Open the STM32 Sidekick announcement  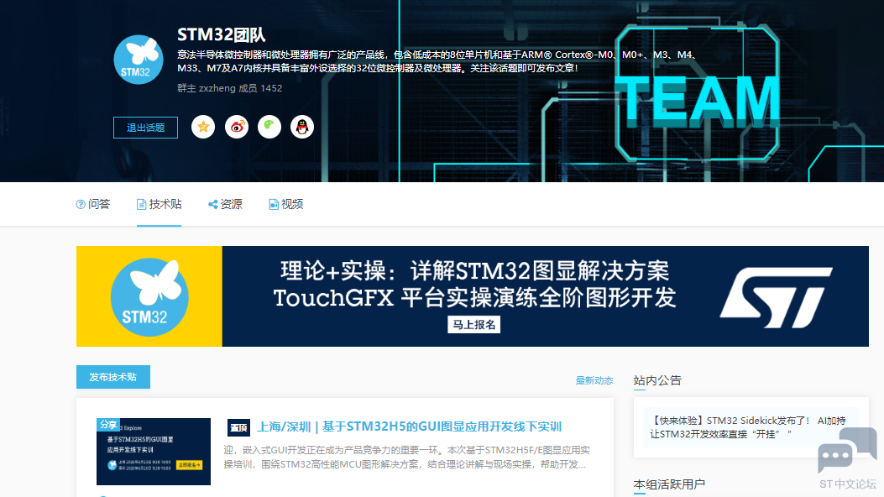[x=747, y=427]
